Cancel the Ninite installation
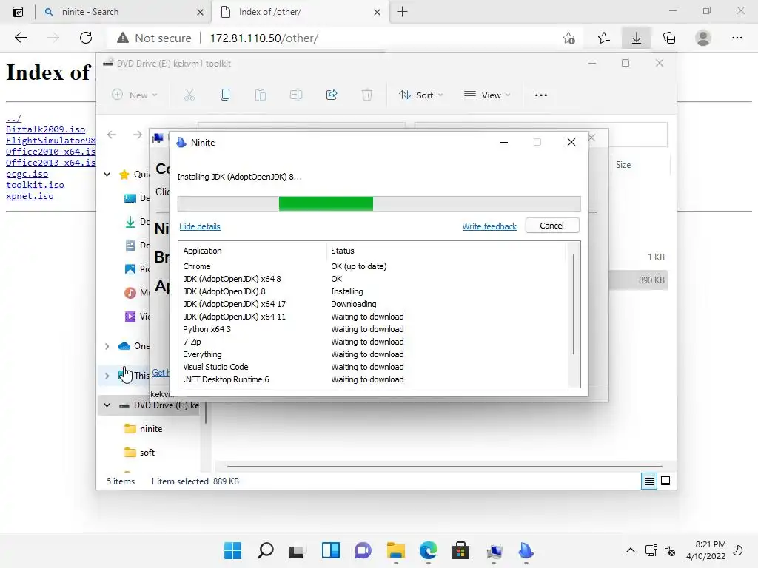758x568 pixels. pos(552,226)
